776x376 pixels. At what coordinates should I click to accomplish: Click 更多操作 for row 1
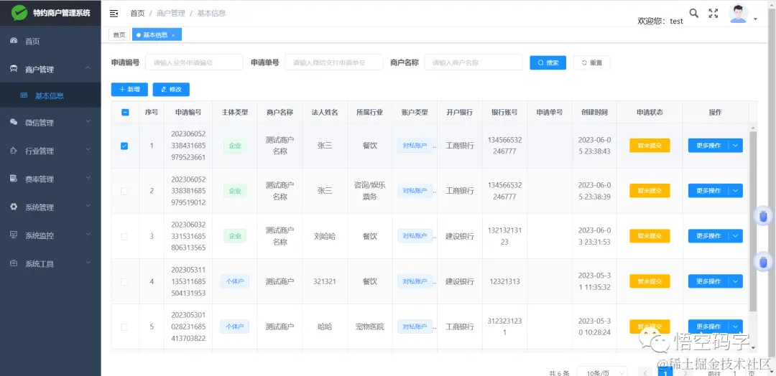click(x=708, y=145)
